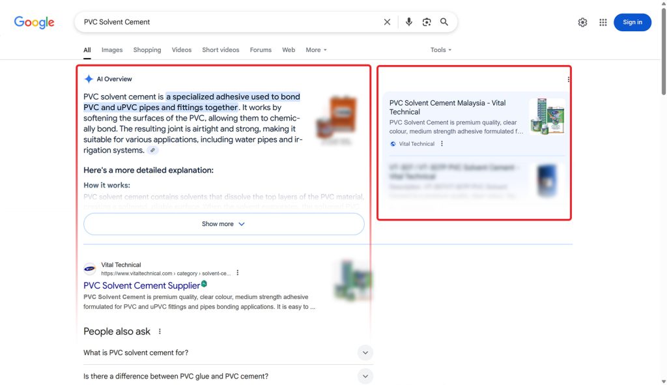Open the thumbnail beside PVC Solvent Cement Supplier
This screenshot has height=385, width=667.
coord(354,280)
